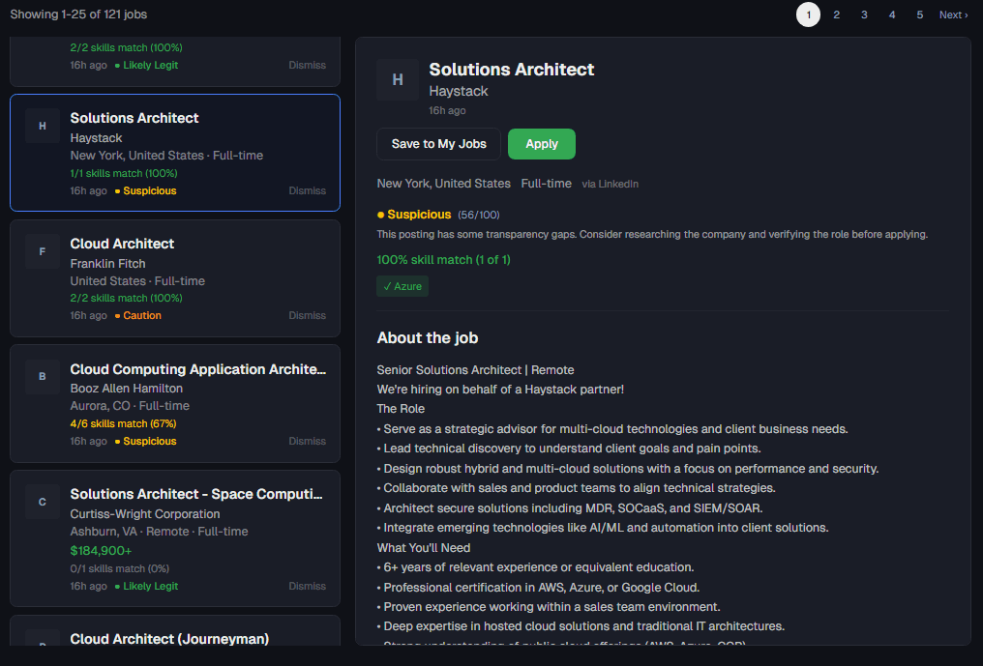983x666 pixels.
Task: Go to page 1 of results
Action: click(808, 14)
